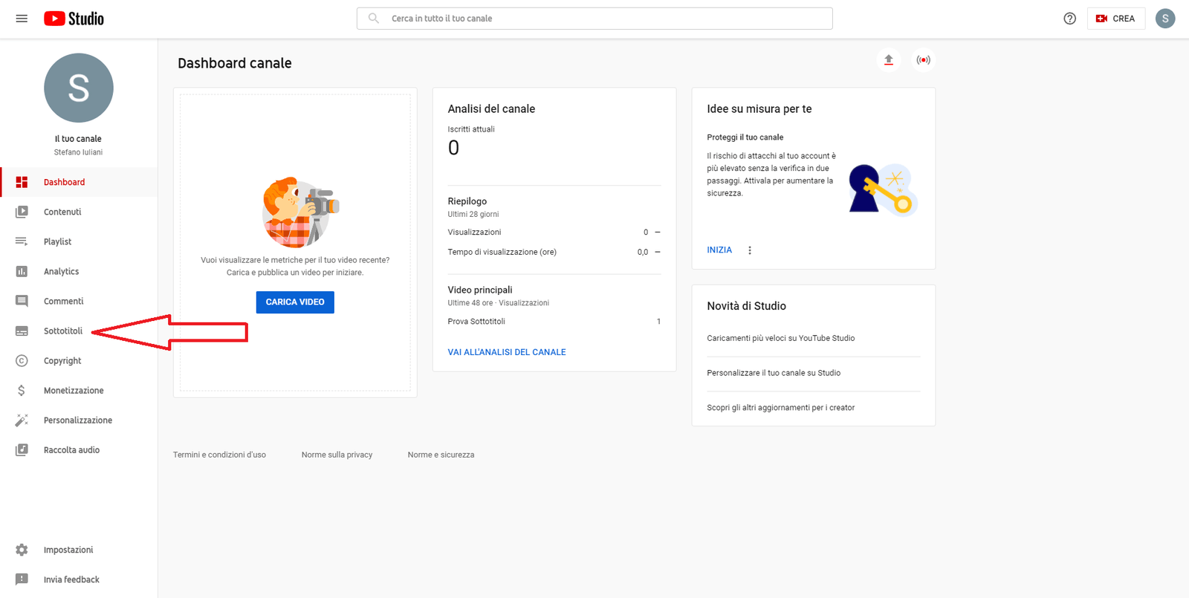
Task: Open the hamburger menu icon
Action: click(22, 19)
